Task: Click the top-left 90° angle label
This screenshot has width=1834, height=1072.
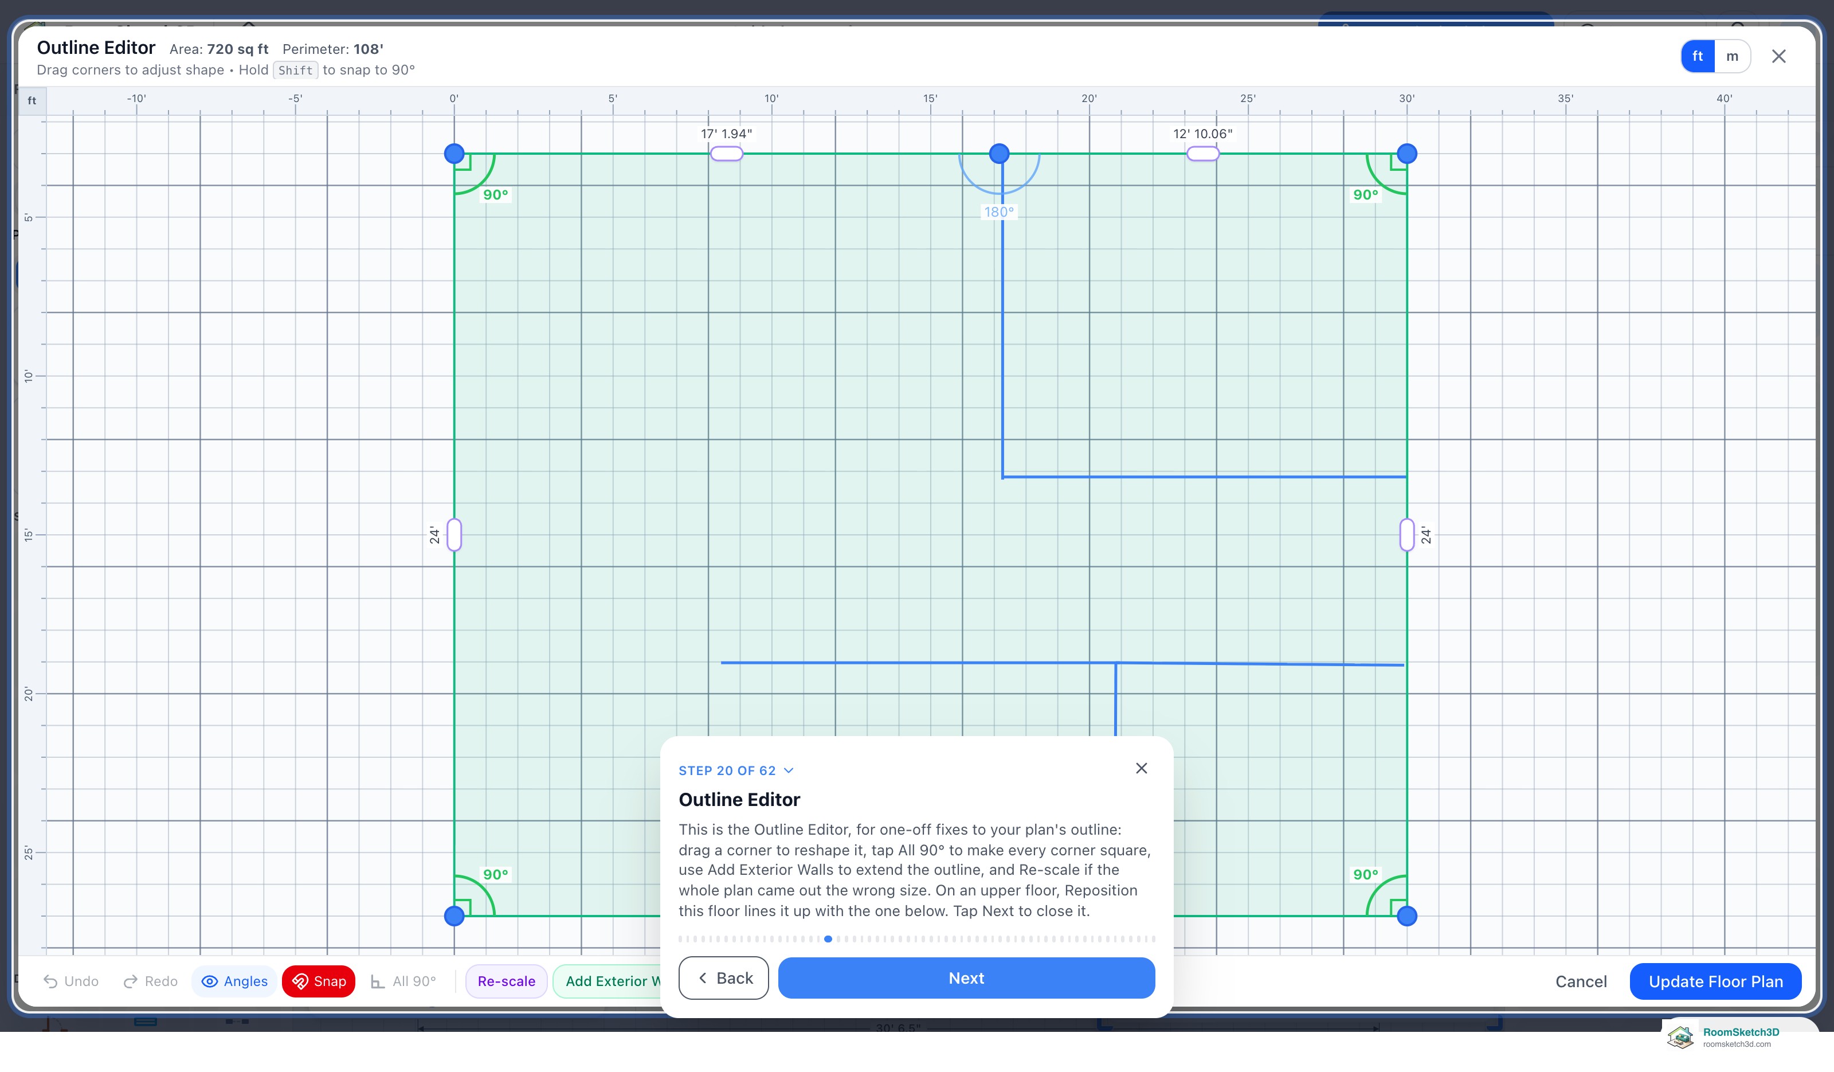Action: (496, 194)
